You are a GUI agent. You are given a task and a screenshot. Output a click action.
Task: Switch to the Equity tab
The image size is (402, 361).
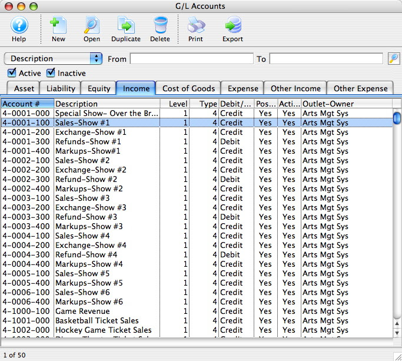point(99,88)
